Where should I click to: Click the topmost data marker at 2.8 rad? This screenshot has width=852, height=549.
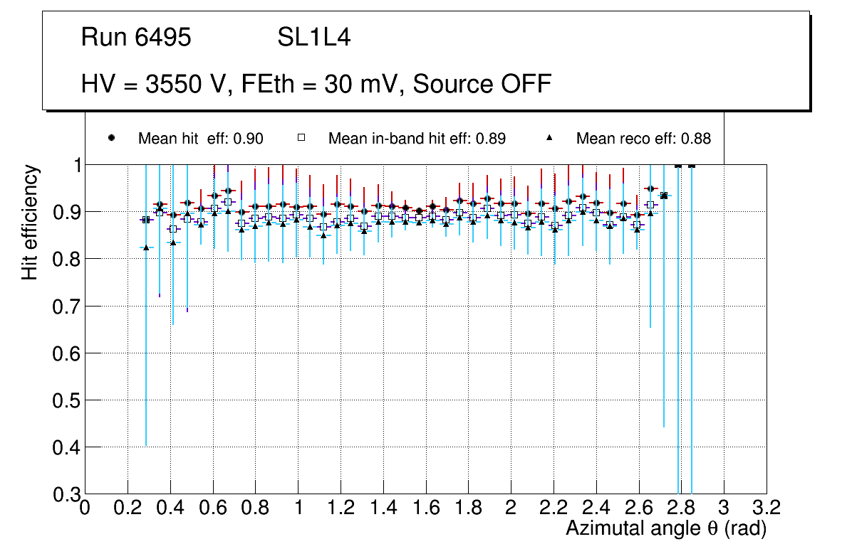tap(677, 165)
